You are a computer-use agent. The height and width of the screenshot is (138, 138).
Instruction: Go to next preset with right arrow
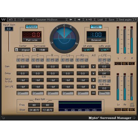coord(79,20)
